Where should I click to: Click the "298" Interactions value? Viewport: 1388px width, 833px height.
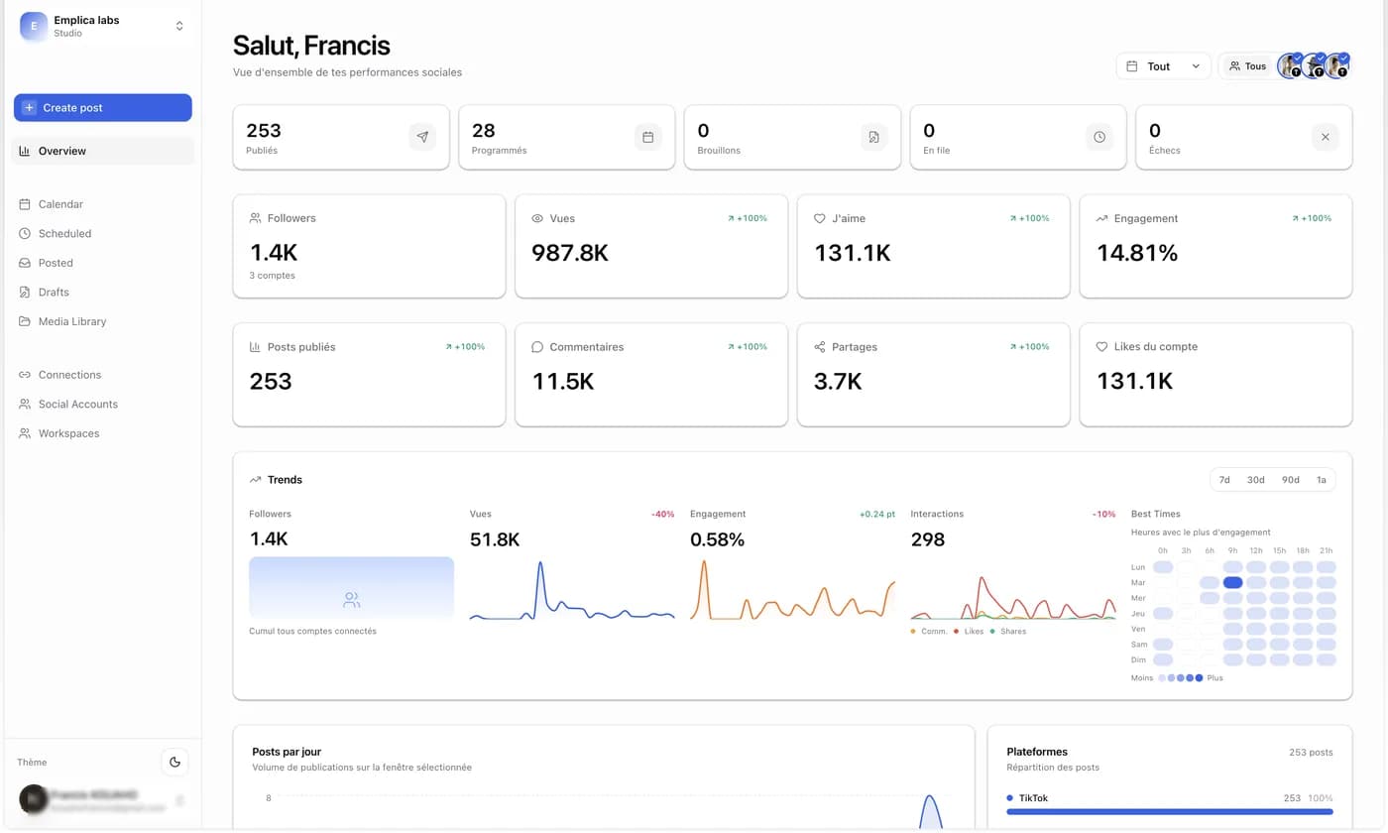(x=928, y=539)
